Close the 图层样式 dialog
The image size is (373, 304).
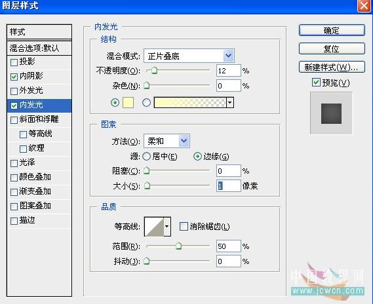(x=364, y=6)
